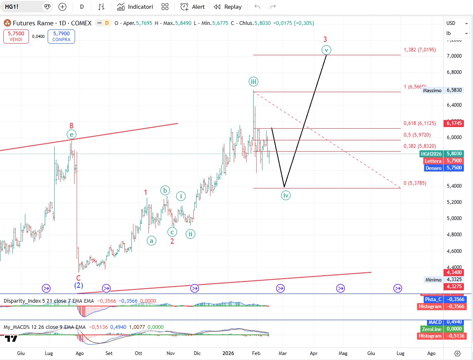Redo the last chart action
This screenshot has width=473, height=360.
click(x=273, y=7)
